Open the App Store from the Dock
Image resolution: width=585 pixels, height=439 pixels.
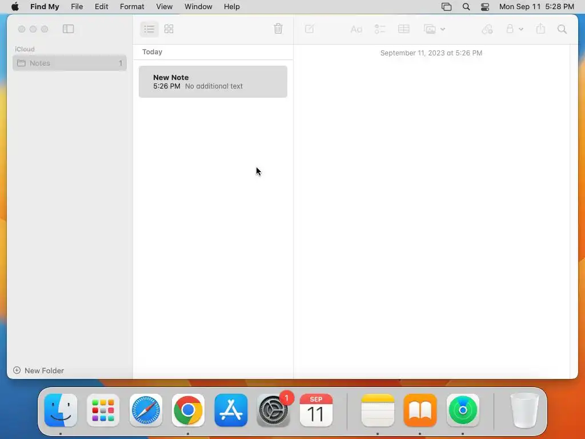click(x=231, y=410)
